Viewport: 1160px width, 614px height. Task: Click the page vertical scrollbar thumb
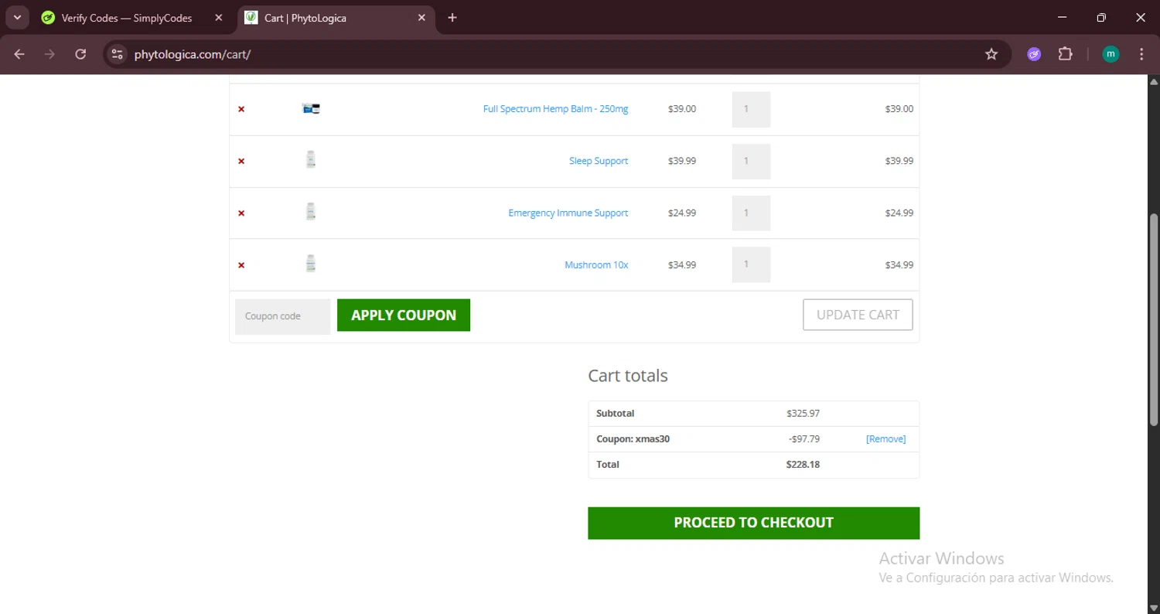click(1154, 319)
